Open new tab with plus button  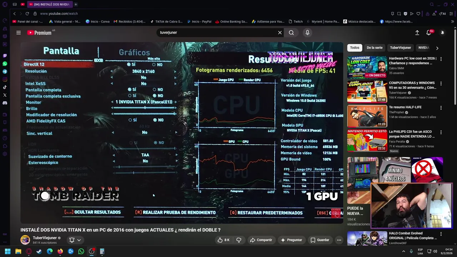[x=76, y=4]
